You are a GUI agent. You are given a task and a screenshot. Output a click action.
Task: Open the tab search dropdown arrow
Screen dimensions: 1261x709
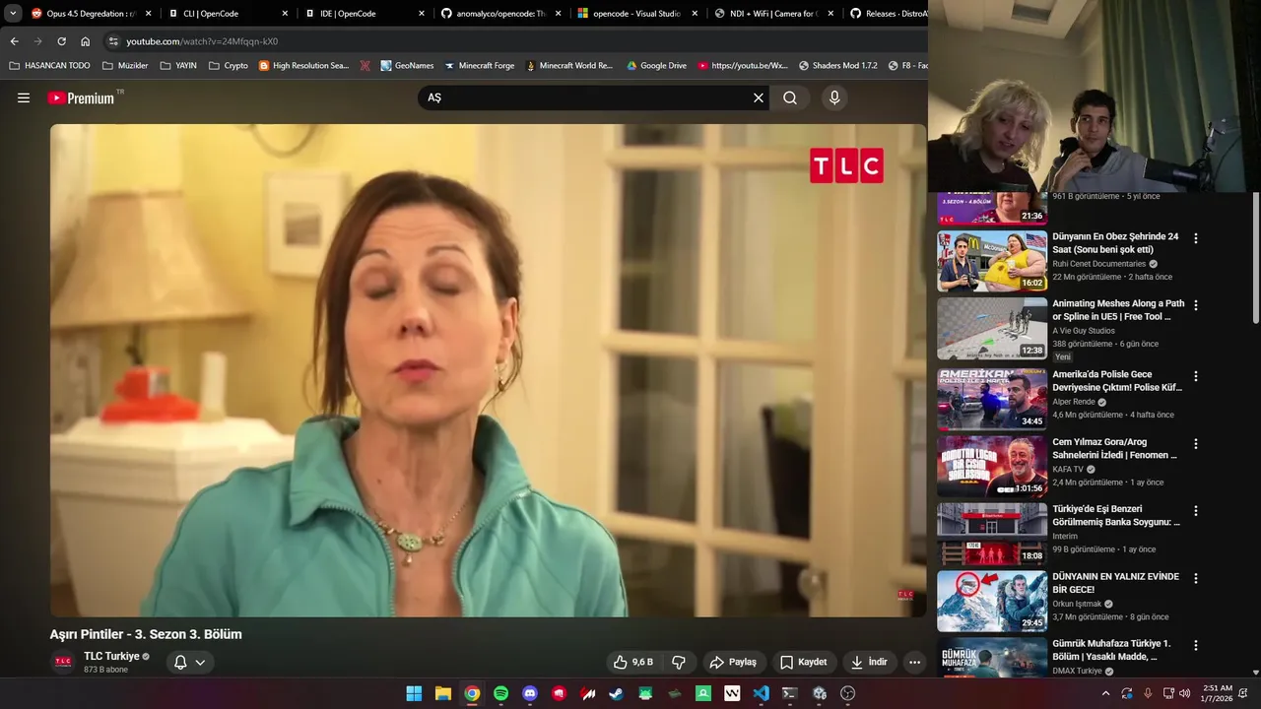click(13, 14)
